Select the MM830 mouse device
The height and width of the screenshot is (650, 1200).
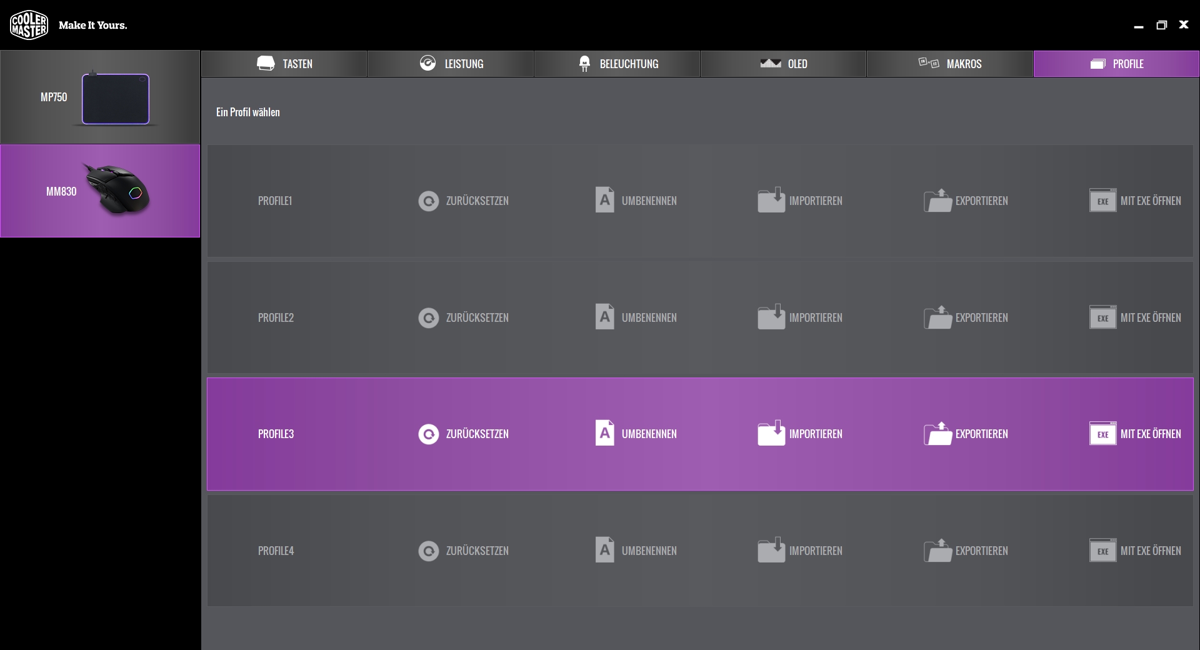(x=100, y=191)
